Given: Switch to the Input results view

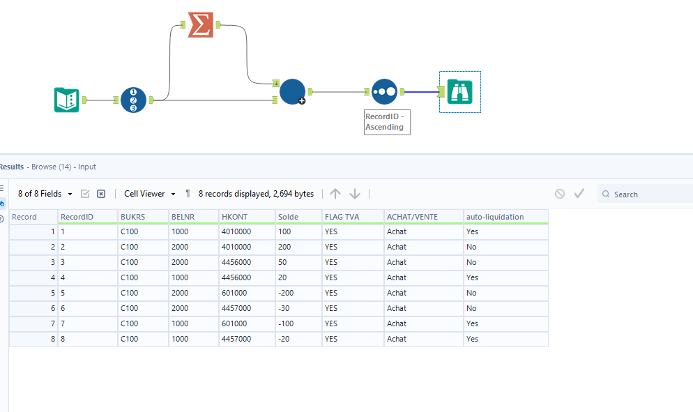Looking at the screenshot, I should [86, 167].
